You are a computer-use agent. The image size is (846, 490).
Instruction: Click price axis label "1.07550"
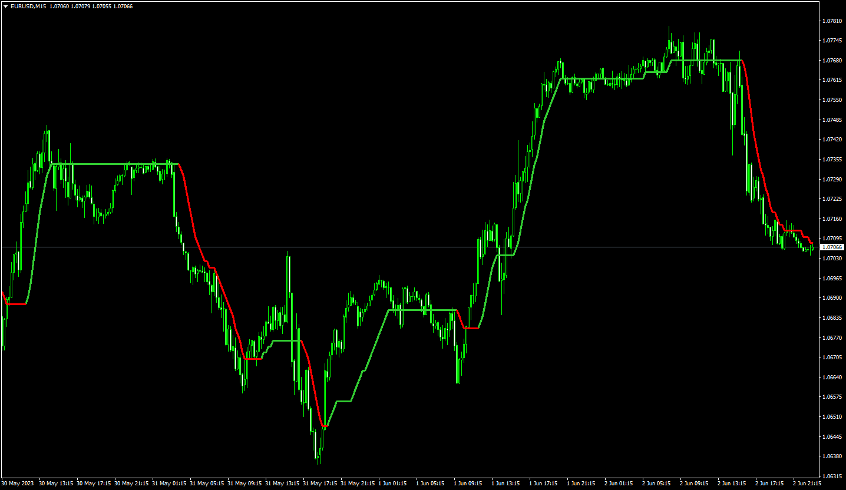click(832, 100)
